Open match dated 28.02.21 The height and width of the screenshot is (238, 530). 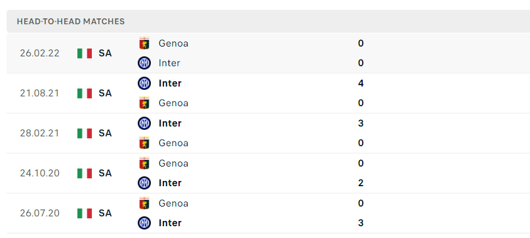tap(39, 133)
